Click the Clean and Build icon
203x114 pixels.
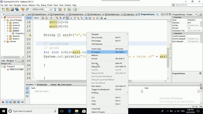point(60,9)
